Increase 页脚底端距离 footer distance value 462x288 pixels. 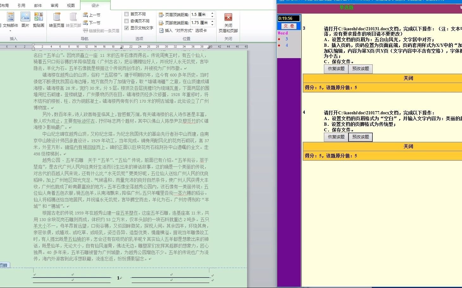pos(212,21)
